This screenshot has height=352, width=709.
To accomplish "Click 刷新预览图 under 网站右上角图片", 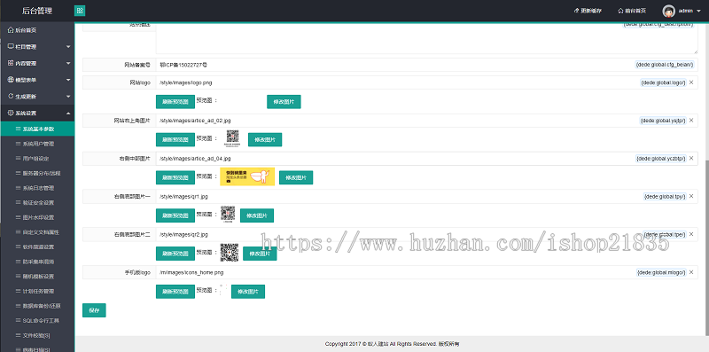I will [x=175, y=139].
